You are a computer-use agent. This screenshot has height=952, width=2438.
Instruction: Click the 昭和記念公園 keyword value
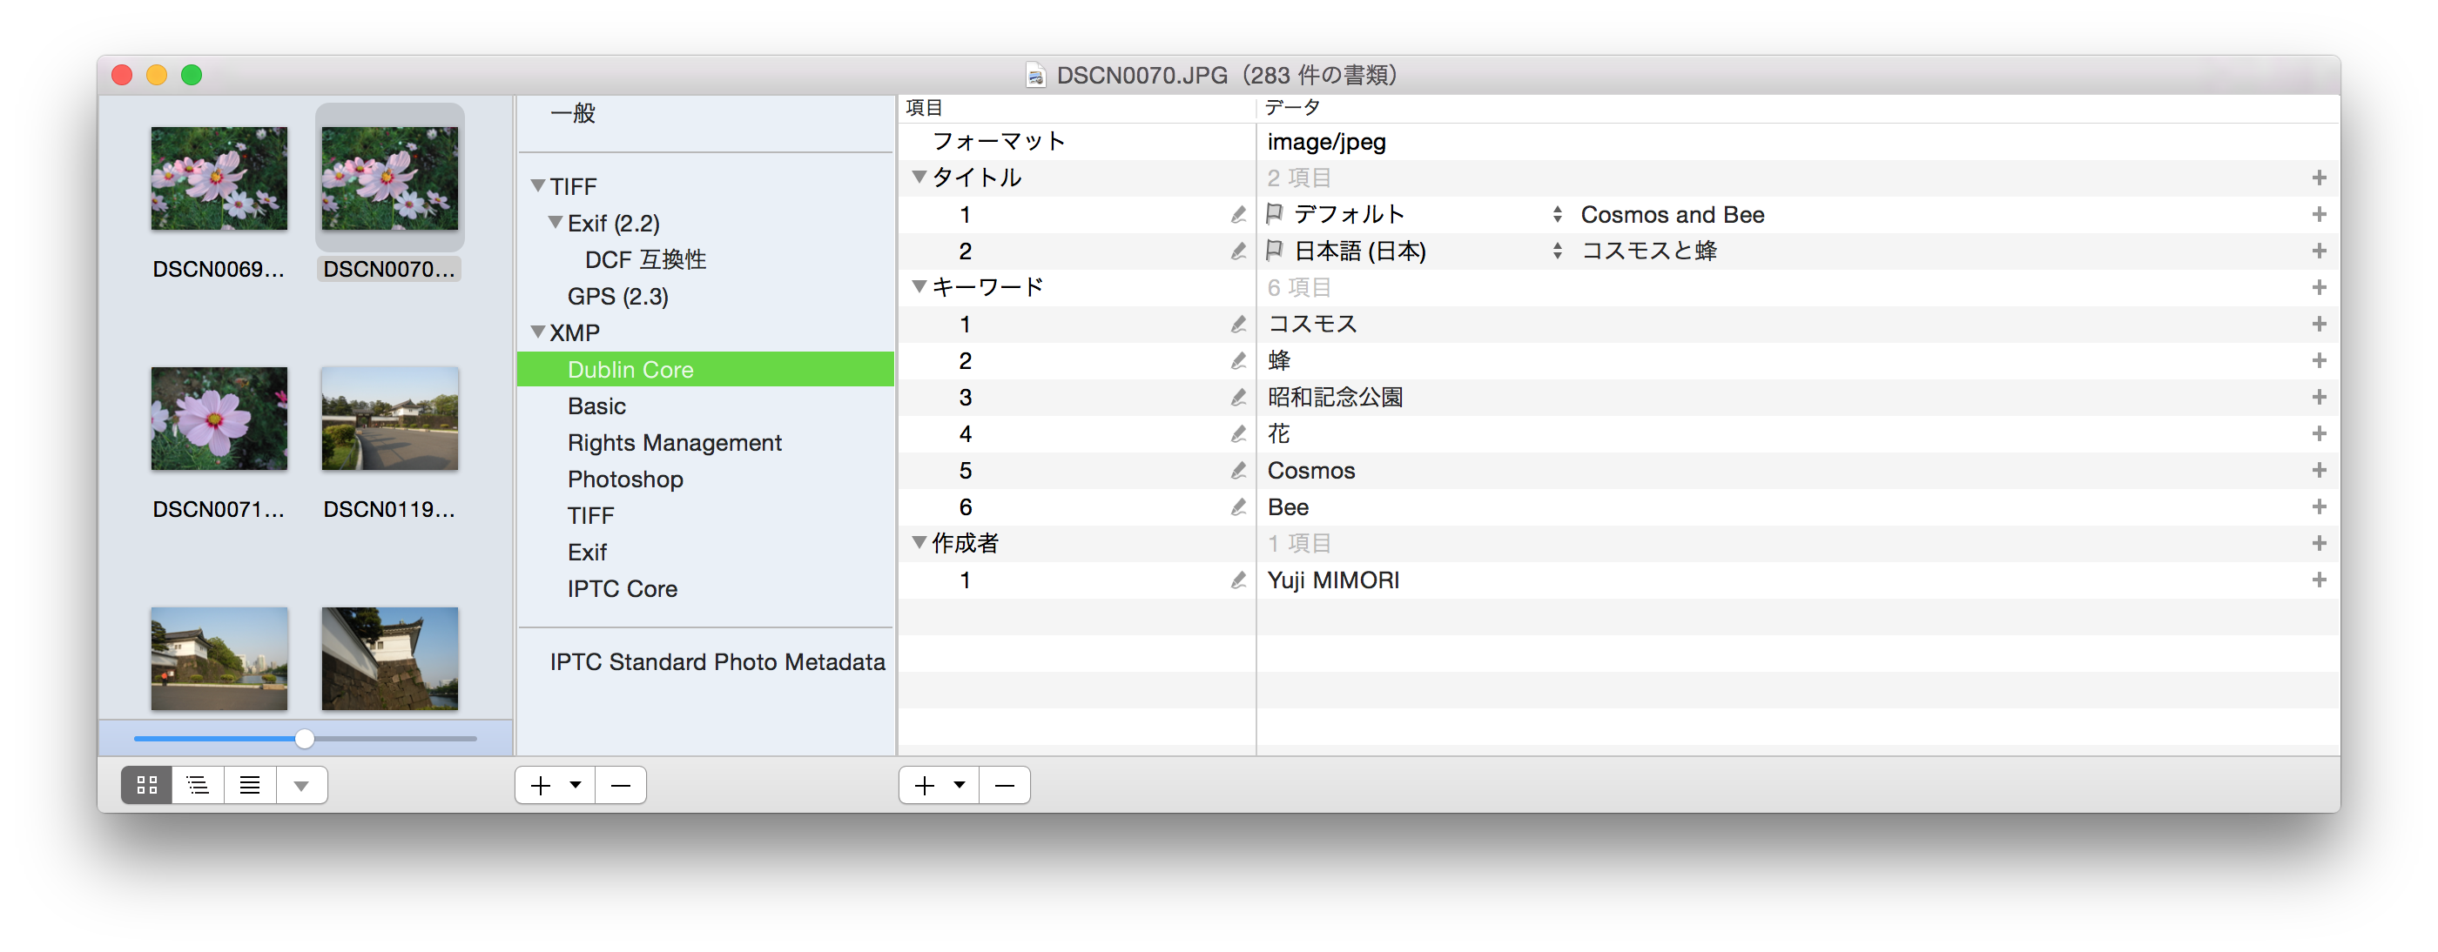pos(1335,398)
